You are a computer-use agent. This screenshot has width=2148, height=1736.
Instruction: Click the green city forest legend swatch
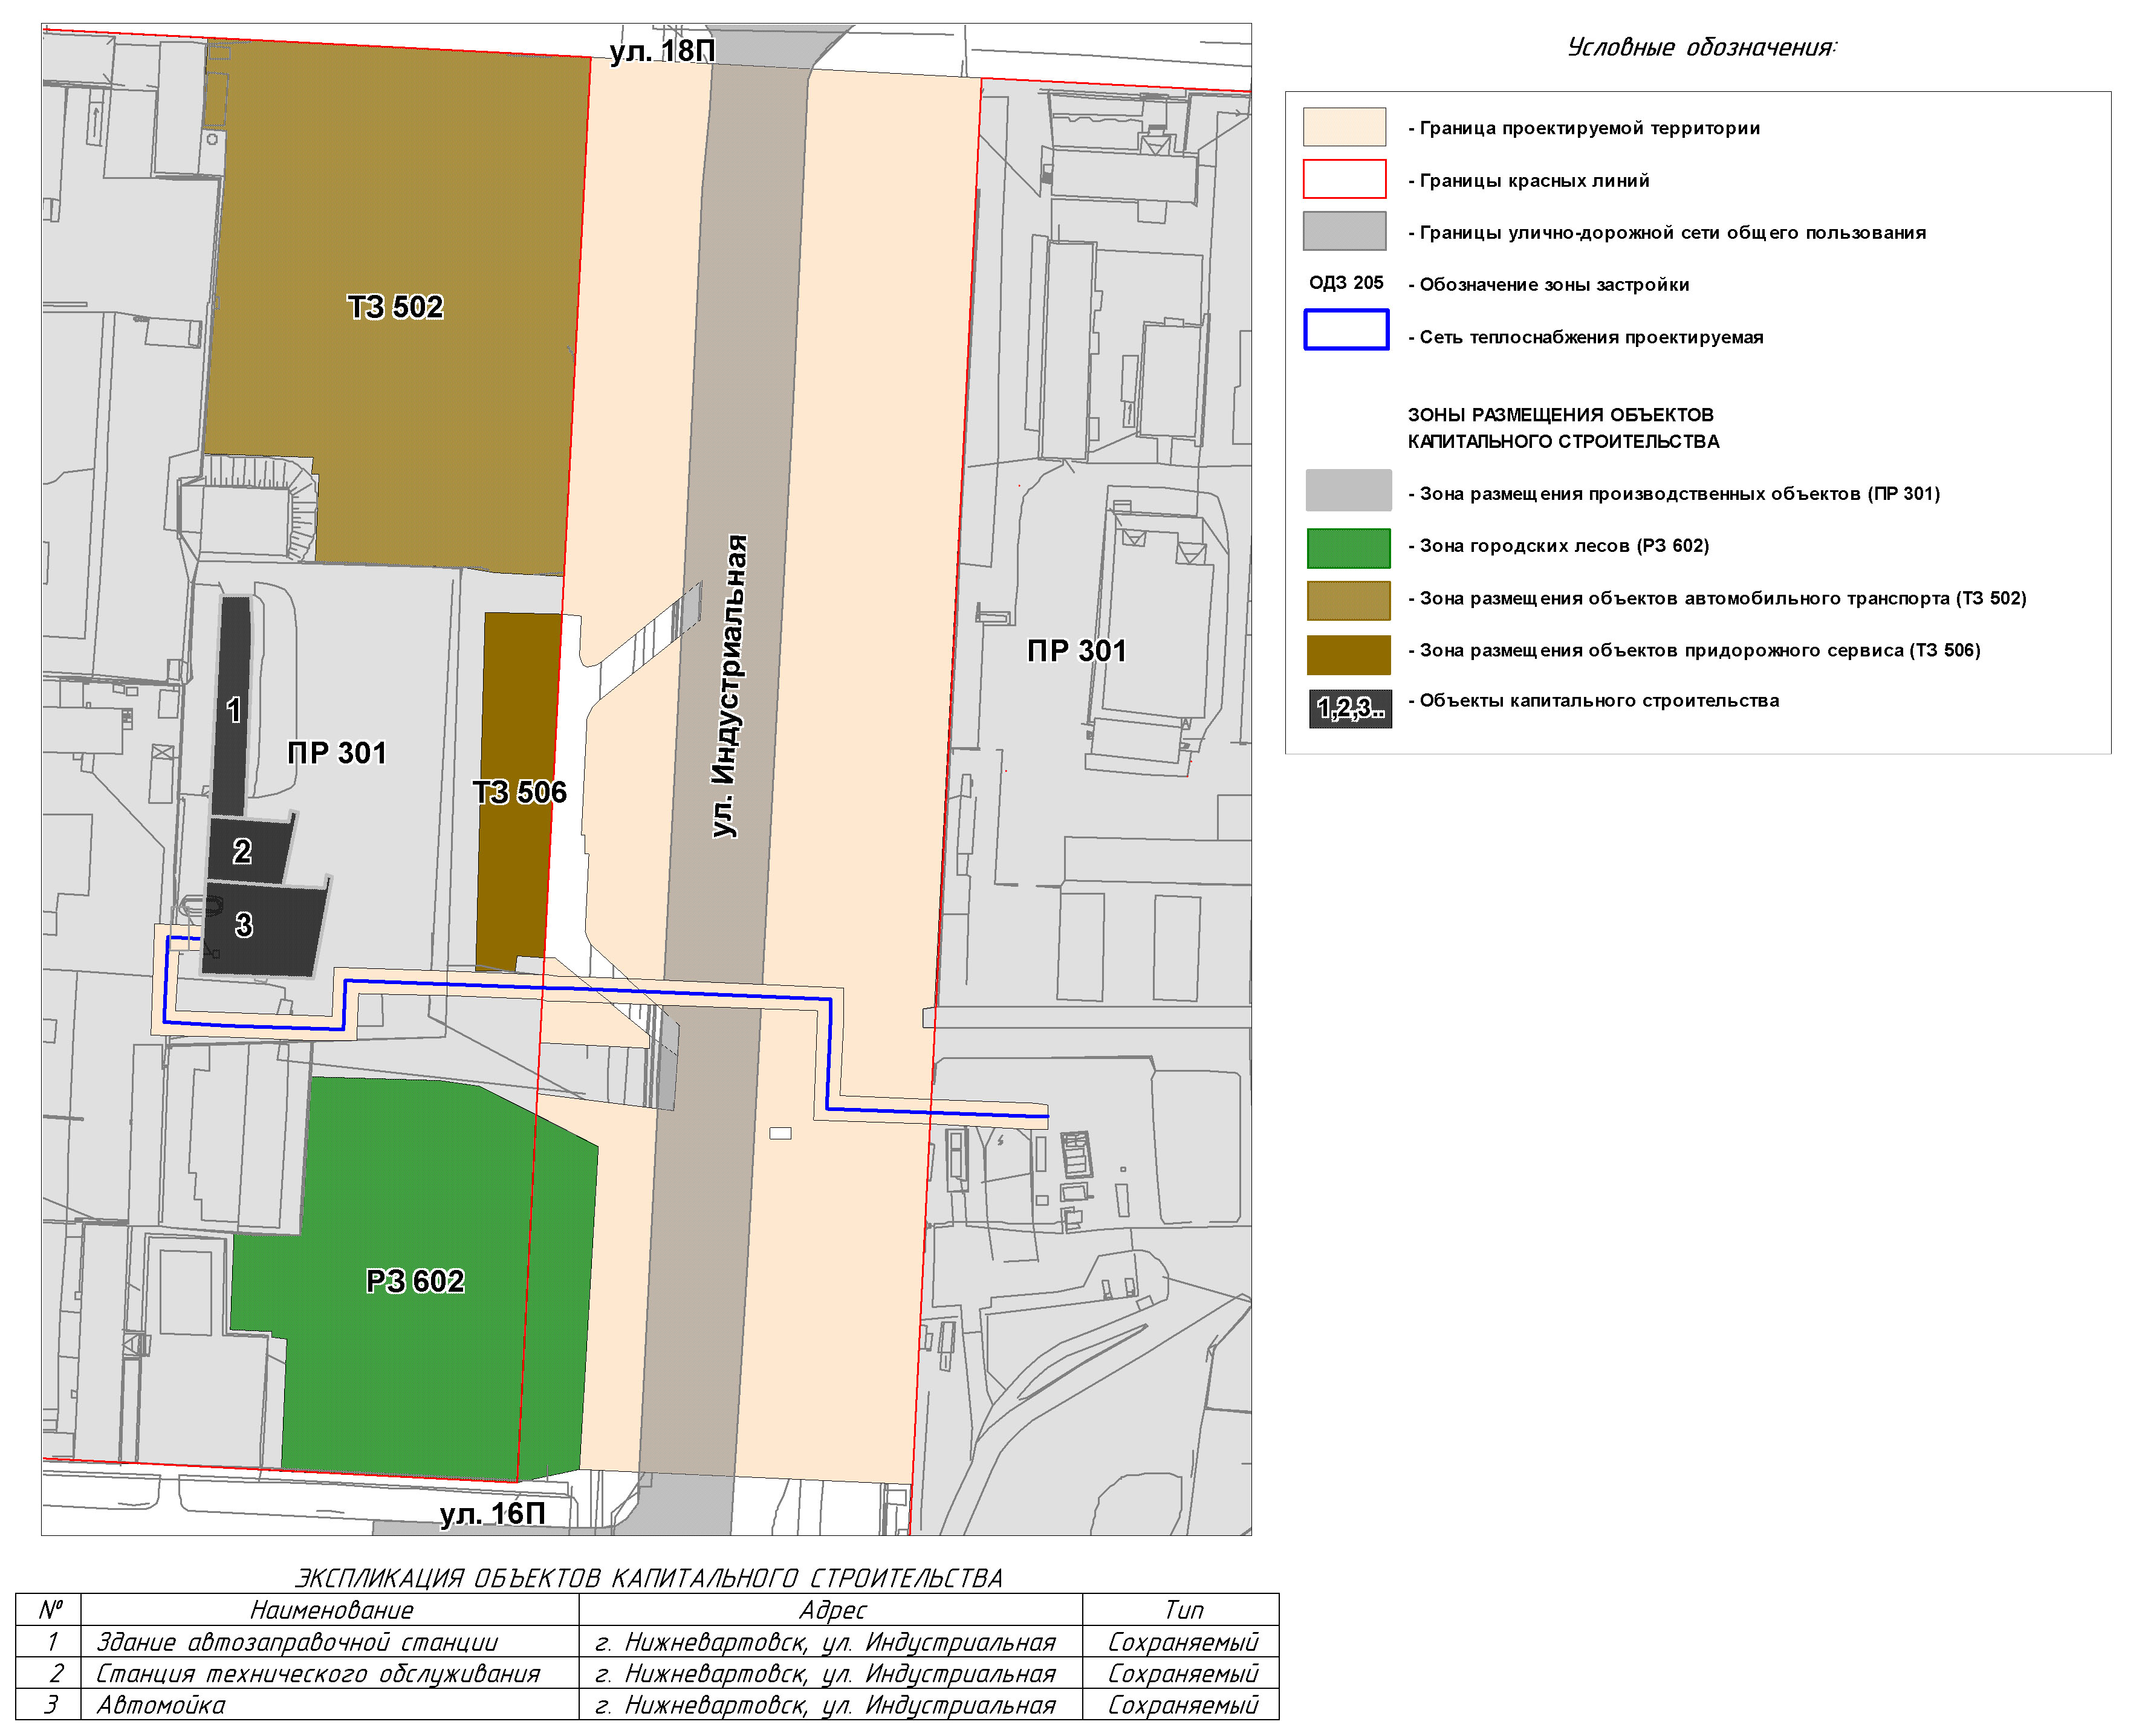pos(1348,548)
